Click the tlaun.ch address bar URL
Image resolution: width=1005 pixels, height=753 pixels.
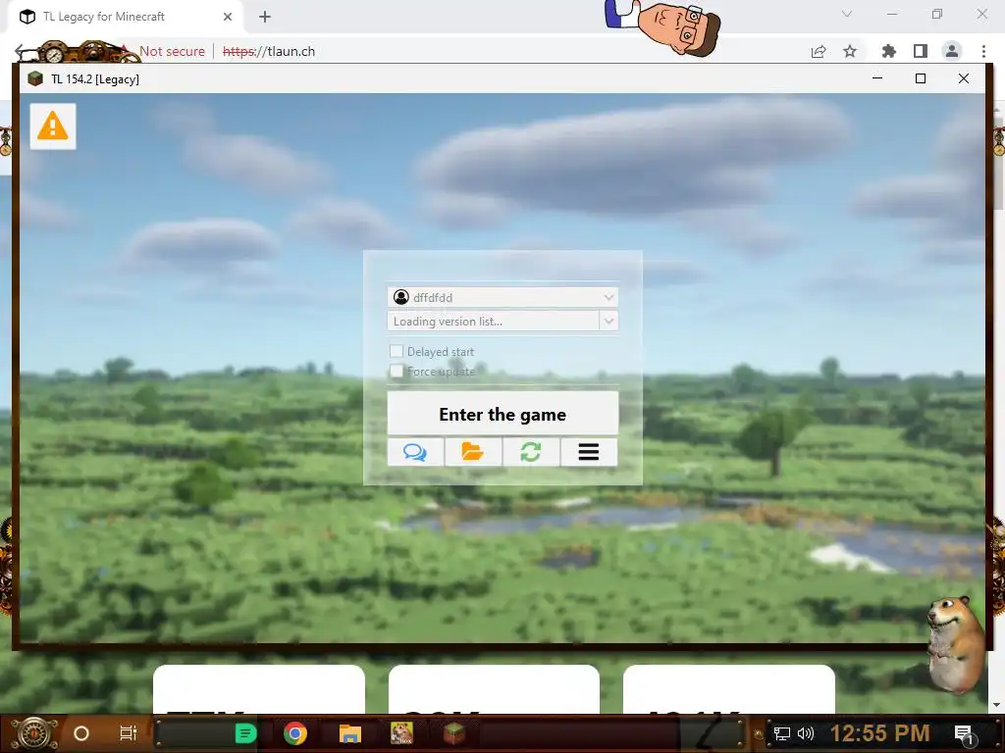[x=269, y=51]
